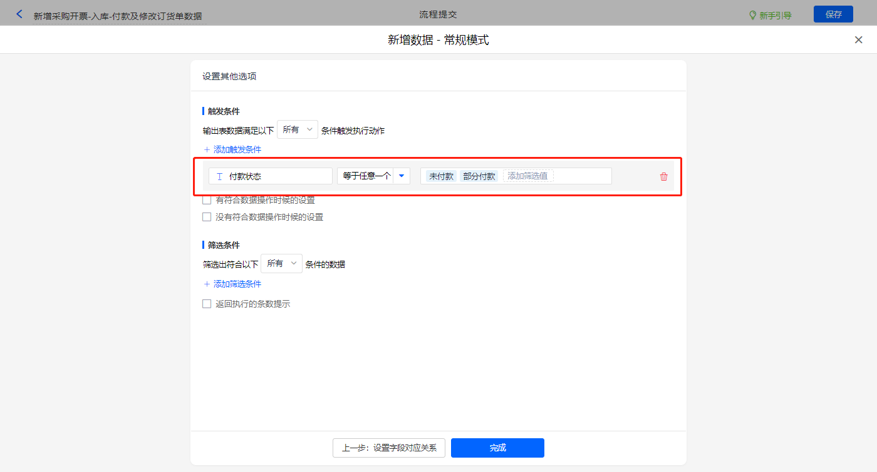Click the 保存 button in header
The width and height of the screenshot is (877, 472).
click(833, 14)
